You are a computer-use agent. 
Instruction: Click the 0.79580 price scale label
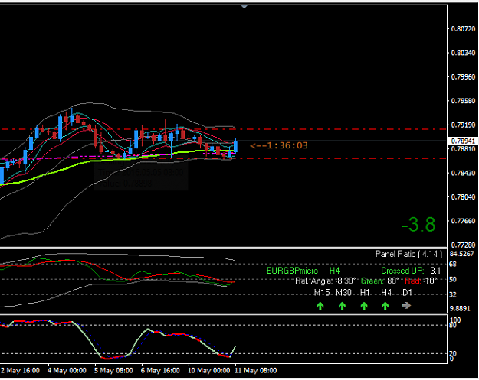464,101
